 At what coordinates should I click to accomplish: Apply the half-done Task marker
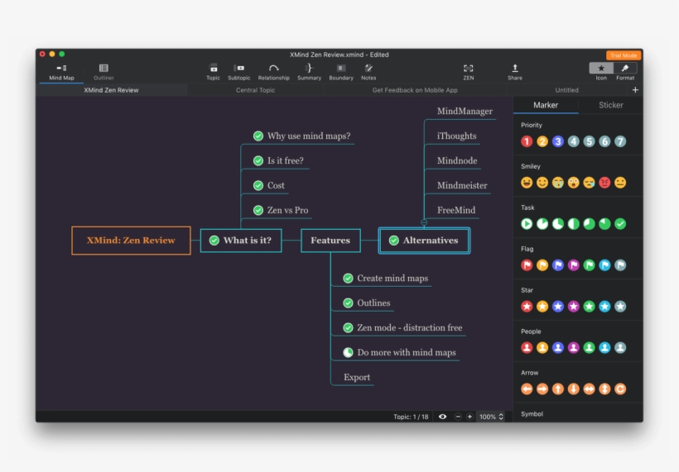[573, 223]
